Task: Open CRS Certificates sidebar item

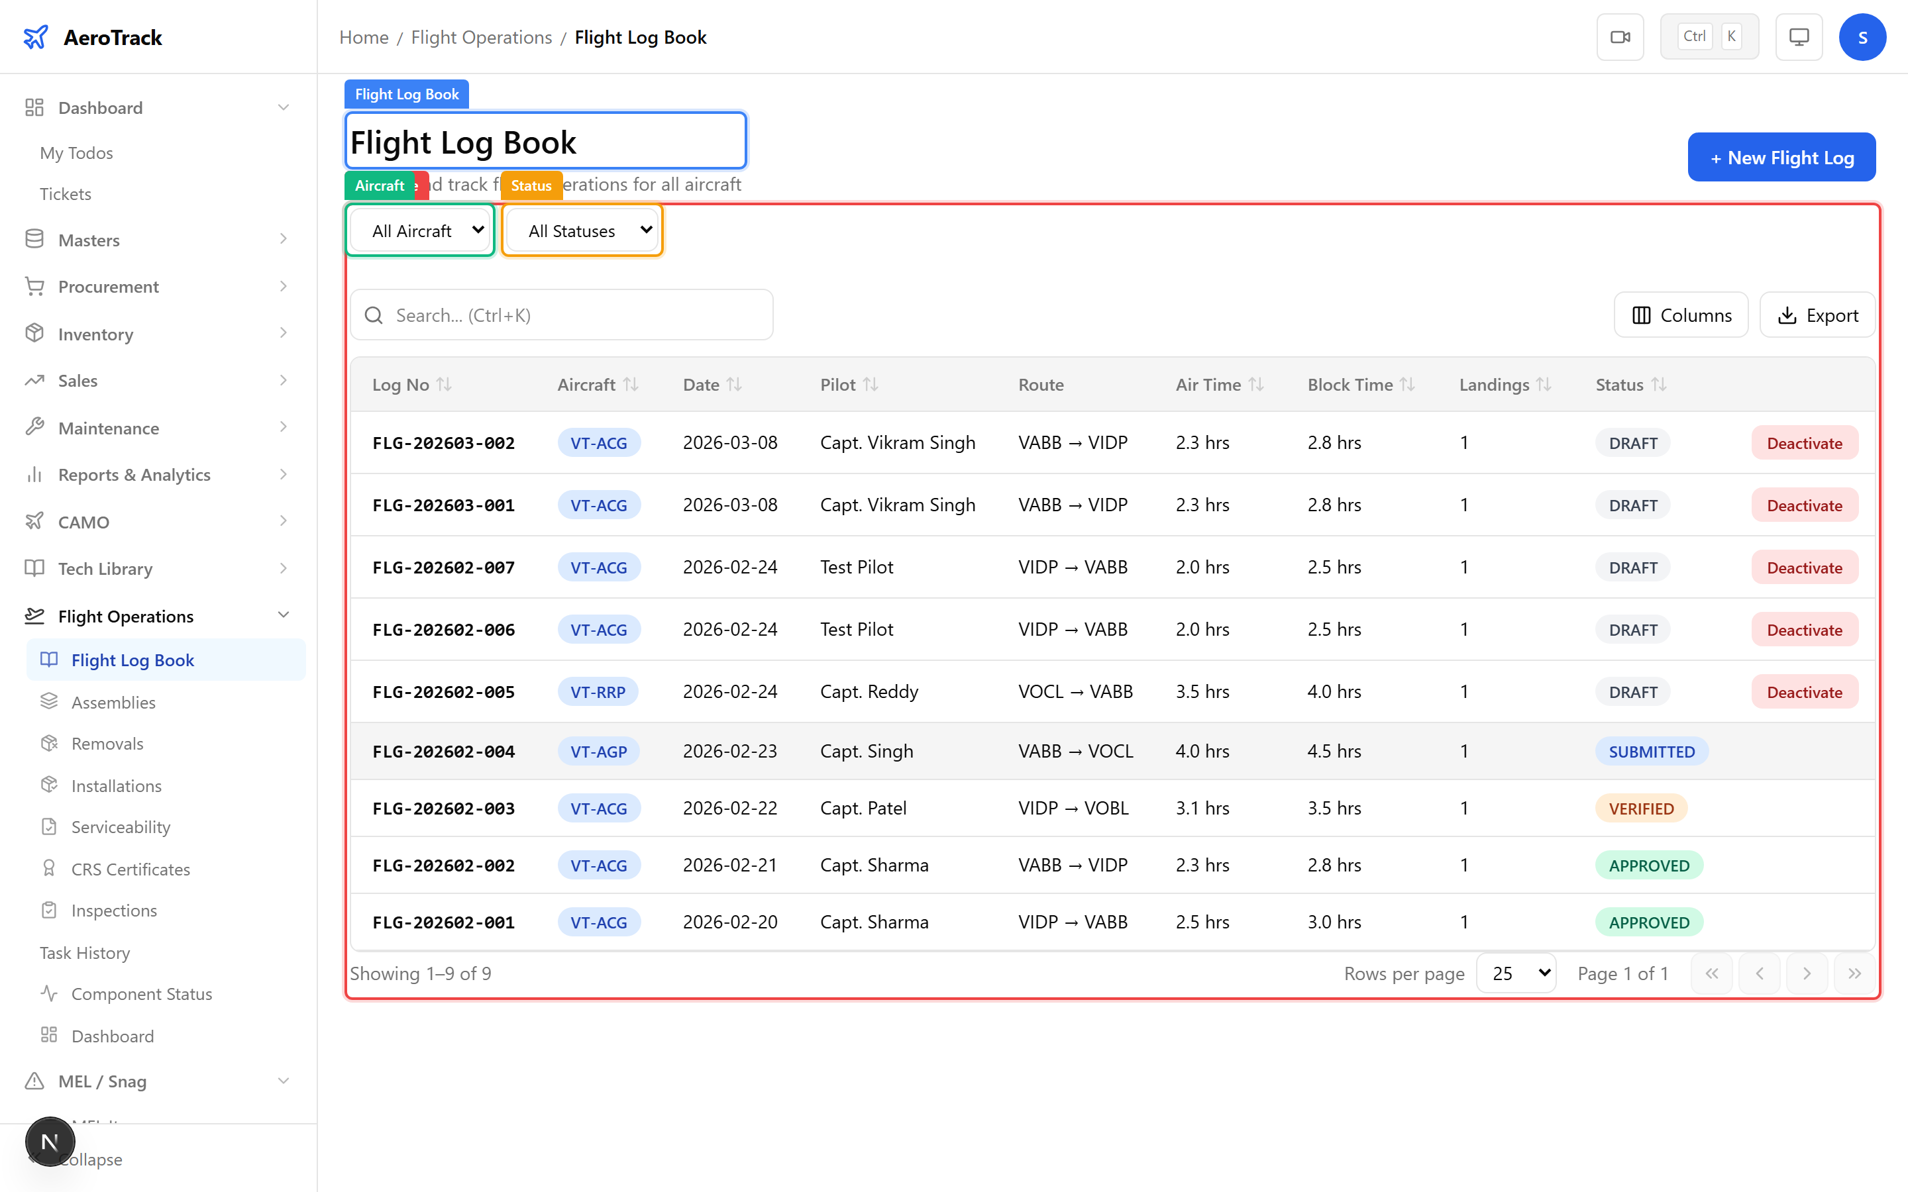Action: (x=130, y=869)
